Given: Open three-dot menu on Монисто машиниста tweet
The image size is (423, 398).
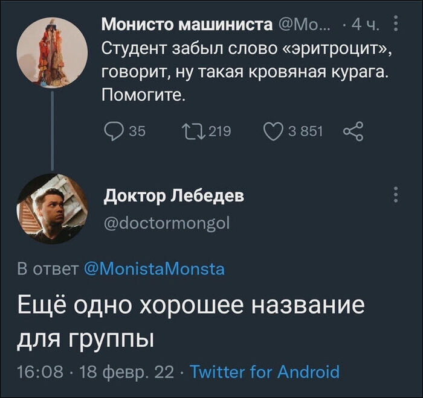Looking at the screenshot, I should tap(395, 25).
